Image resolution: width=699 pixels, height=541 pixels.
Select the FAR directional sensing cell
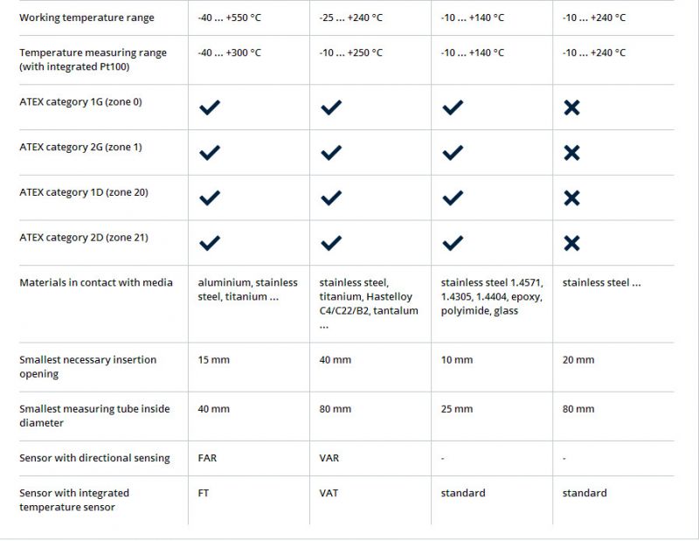point(208,458)
